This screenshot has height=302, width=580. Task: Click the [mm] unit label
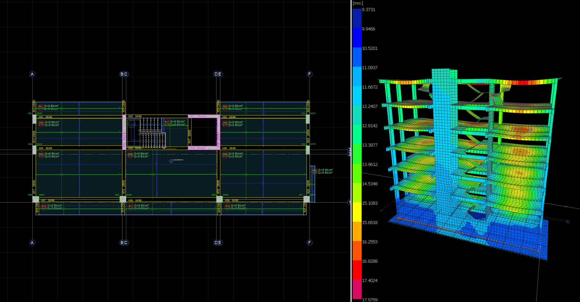[x=358, y=3]
